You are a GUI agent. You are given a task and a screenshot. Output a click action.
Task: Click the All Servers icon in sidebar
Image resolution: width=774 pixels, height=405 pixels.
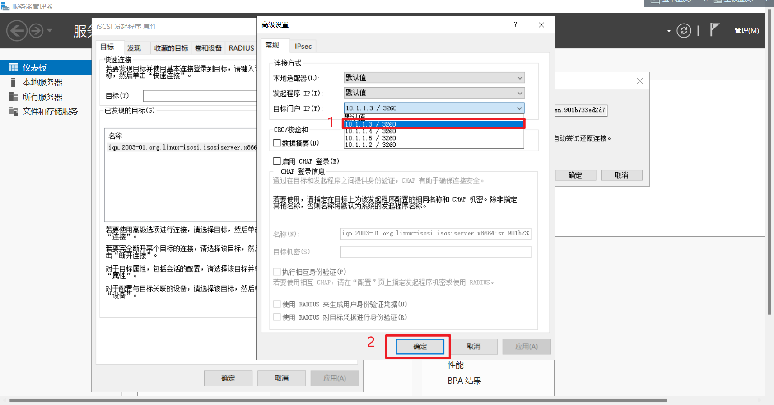click(x=14, y=97)
